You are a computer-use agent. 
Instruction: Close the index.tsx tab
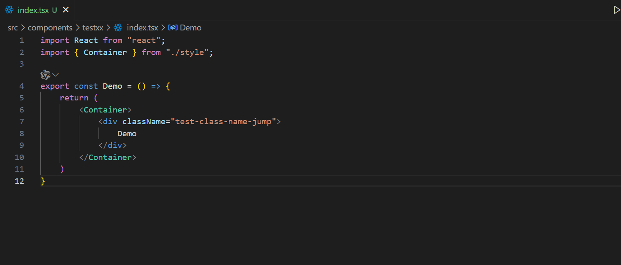tap(65, 10)
